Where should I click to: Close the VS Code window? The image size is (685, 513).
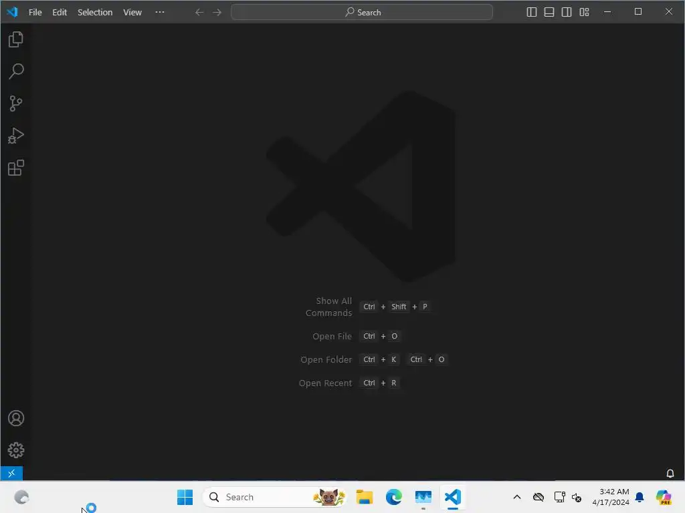669,12
